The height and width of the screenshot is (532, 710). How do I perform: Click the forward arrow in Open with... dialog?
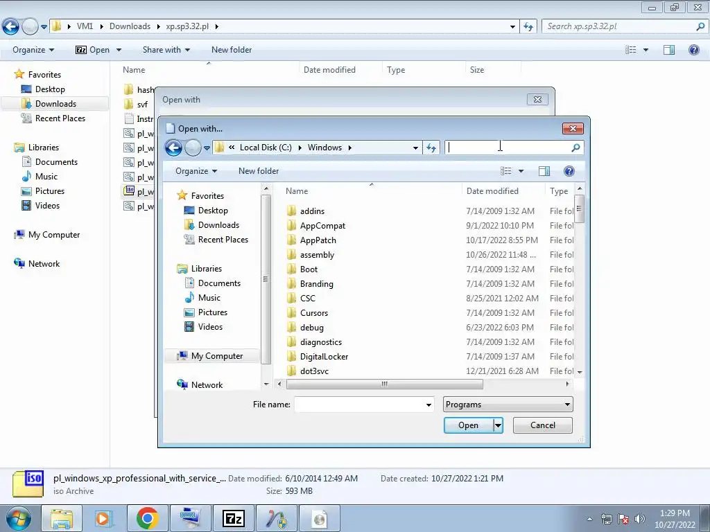pyautogui.click(x=193, y=148)
